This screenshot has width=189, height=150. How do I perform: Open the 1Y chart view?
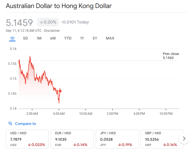[x=82, y=38]
